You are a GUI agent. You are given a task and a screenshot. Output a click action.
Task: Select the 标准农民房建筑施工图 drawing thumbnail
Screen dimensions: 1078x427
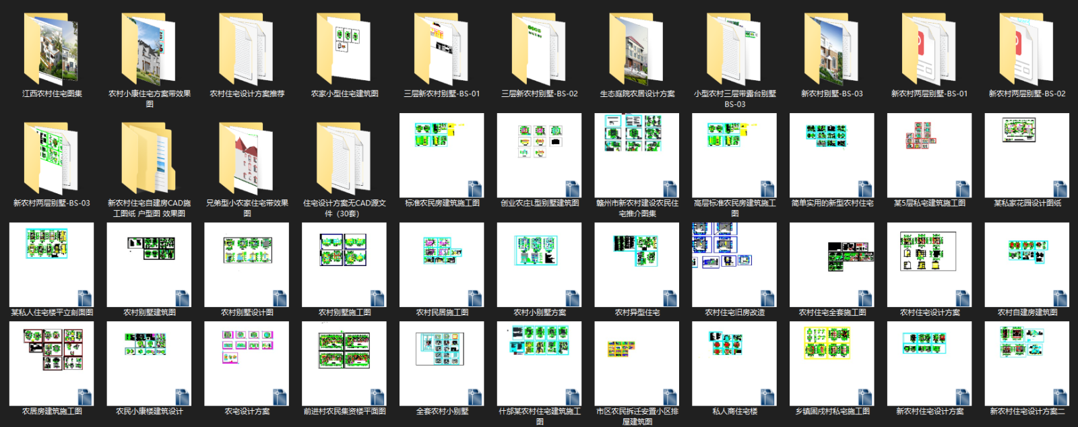tap(442, 156)
